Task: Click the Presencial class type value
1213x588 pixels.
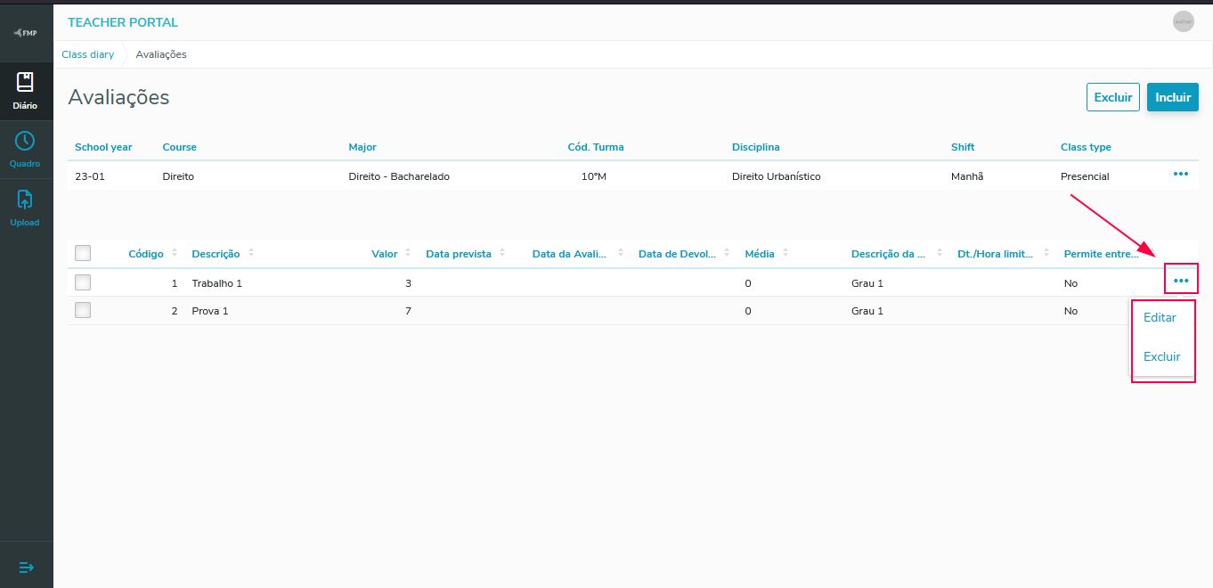Action: point(1085,176)
